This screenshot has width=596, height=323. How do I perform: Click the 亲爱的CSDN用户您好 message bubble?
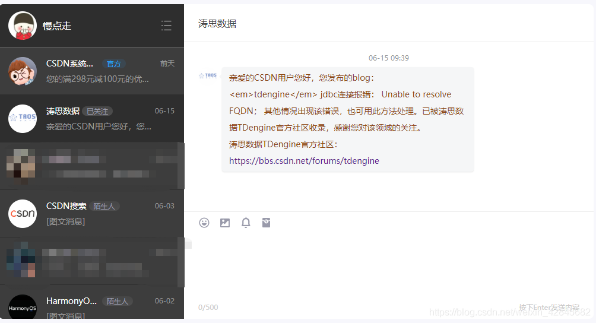point(347,119)
